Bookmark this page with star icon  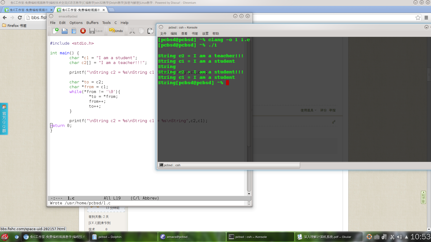[x=418, y=17]
